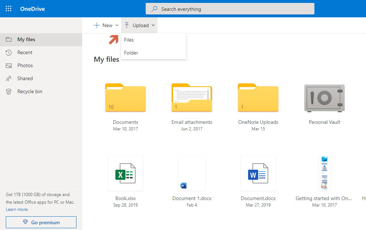Select Photos in the navigation pane
This screenshot has height=230, width=366.
[41, 65]
